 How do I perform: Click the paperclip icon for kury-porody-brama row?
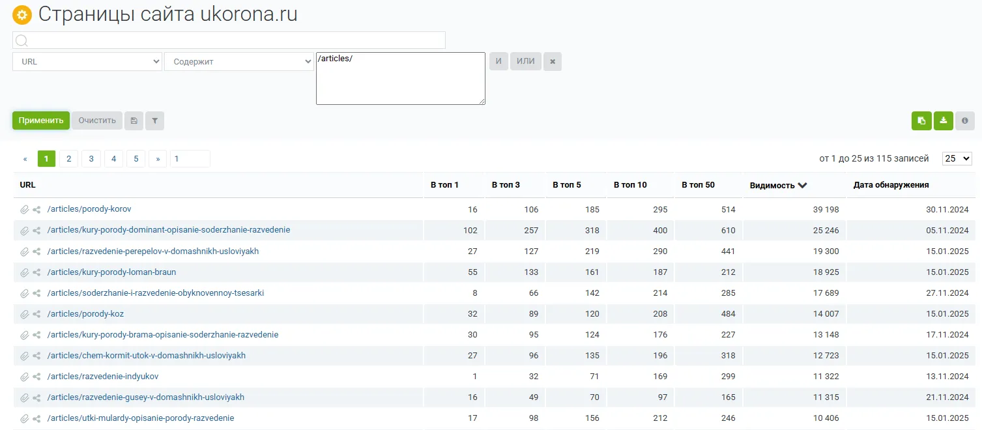pyautogui.click(x=25, y=335)
